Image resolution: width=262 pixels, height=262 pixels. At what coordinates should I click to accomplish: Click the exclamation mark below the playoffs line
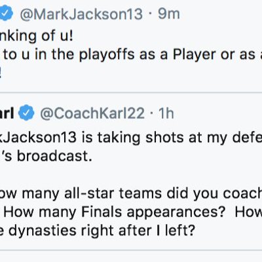point(1,73)
